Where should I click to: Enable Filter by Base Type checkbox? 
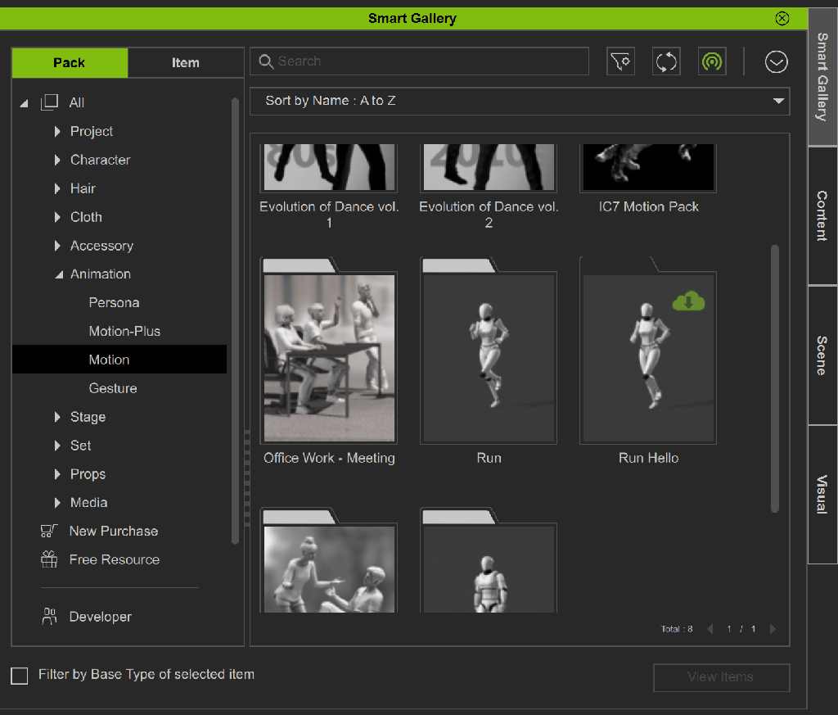point(20,676)
